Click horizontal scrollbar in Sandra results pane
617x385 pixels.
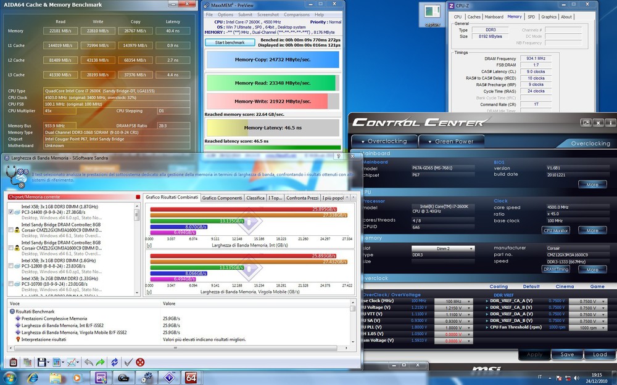click(x=175, y=347)
